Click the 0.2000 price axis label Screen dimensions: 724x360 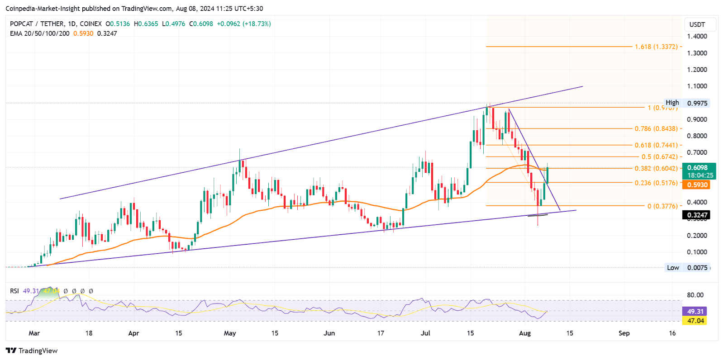pyautogui.click(x=697, y=235)
